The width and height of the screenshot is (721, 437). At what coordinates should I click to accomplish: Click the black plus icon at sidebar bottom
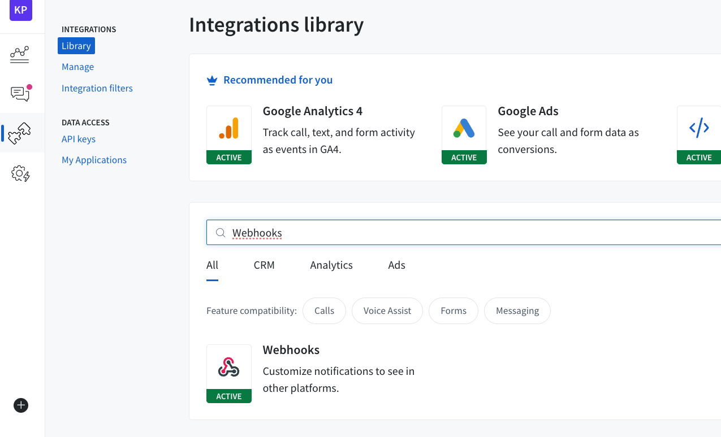(x=21, y=405)
